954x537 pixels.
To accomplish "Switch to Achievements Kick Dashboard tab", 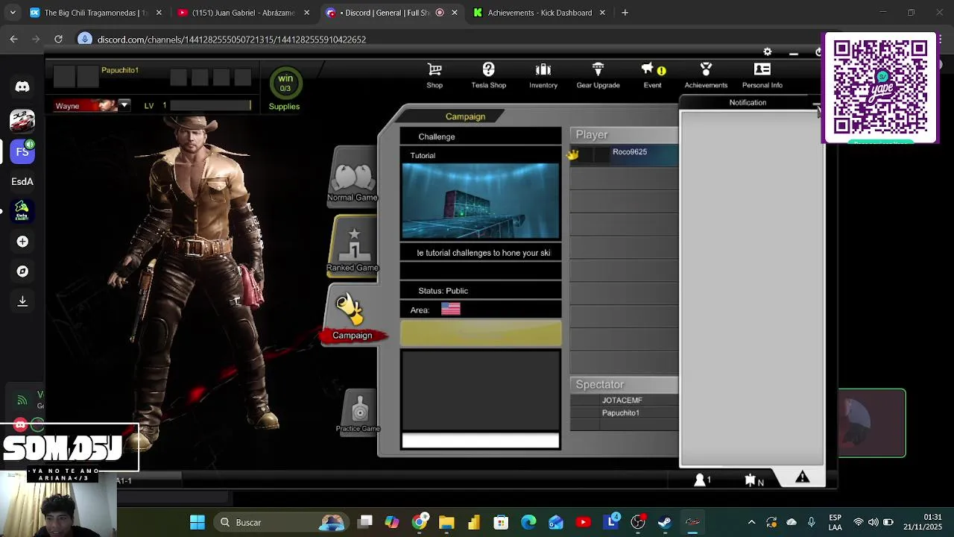I will [x=540, y=13].
